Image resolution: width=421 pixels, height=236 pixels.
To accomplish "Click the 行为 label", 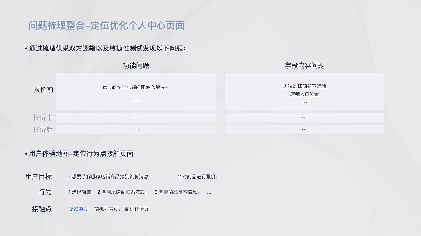I will tap(45, 192).
